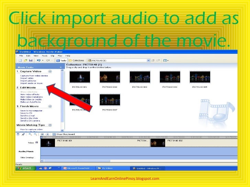This screenshot has width=250, height=187.
Task: Open the Play menu
Action: click(x=60, y=56)
